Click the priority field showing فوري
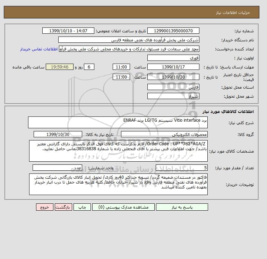The height and width of the screenshot is (259, 267). coord(173,58)
